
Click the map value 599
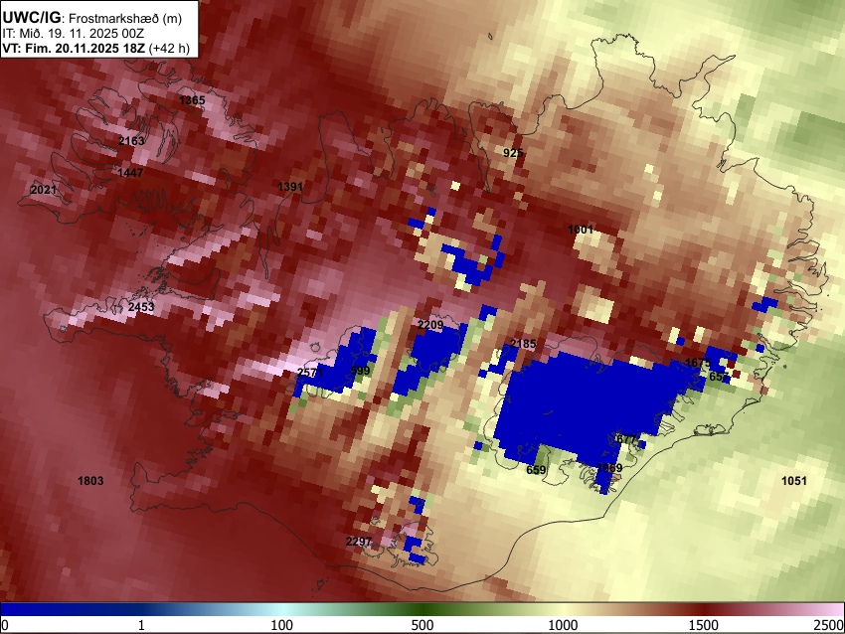[360, 371]
